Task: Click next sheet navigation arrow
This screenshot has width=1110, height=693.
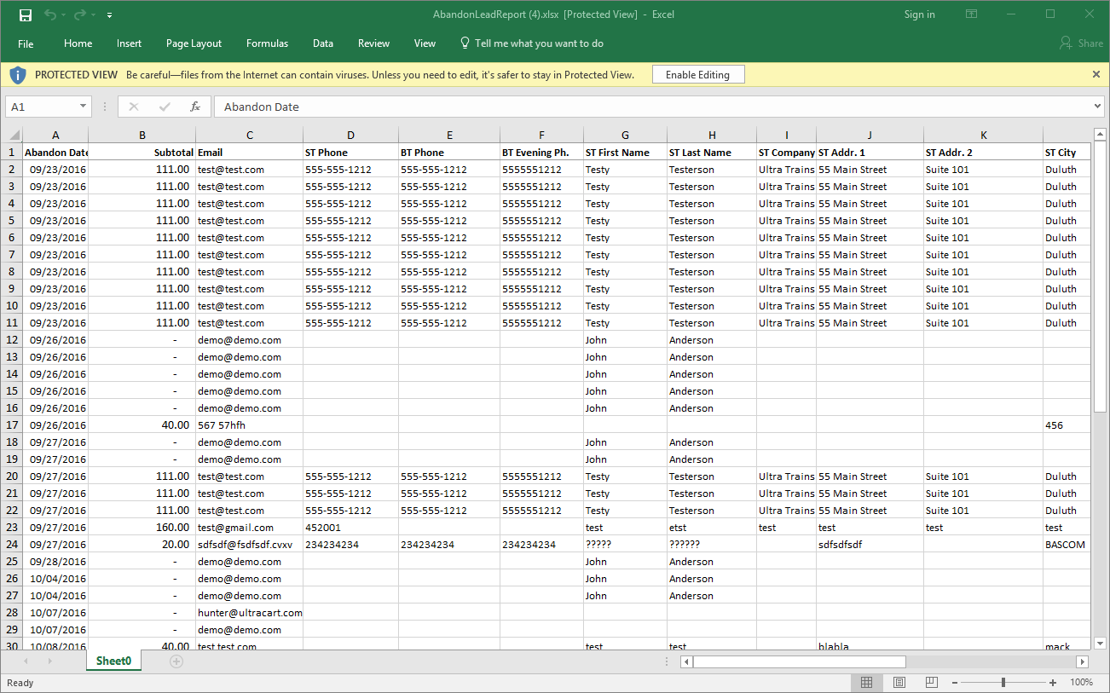Action: tap(50, 661)
